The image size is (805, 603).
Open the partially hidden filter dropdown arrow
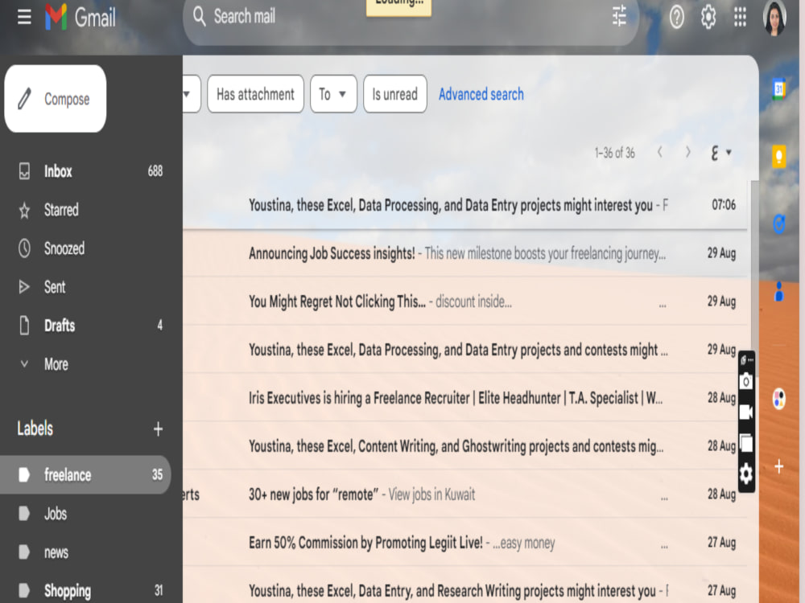pos(188,94)
